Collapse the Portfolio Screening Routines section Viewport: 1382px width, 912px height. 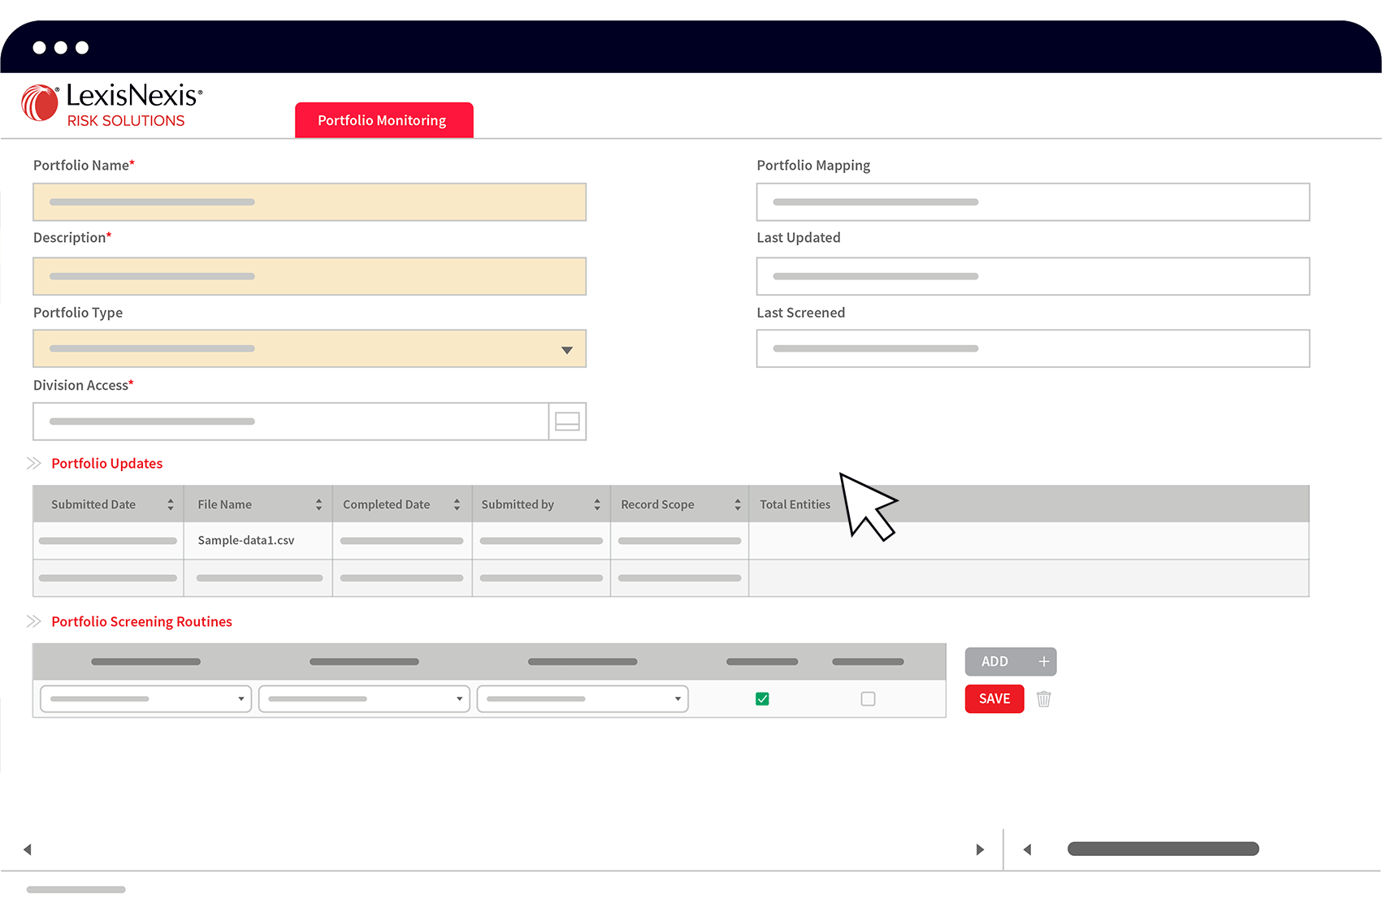(x=34, y=622)
